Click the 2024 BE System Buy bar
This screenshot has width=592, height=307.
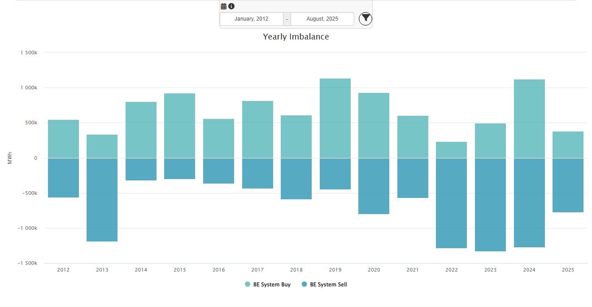click(529, 118)
